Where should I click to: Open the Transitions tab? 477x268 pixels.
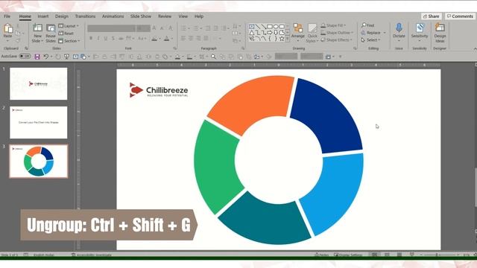[85, 16]
